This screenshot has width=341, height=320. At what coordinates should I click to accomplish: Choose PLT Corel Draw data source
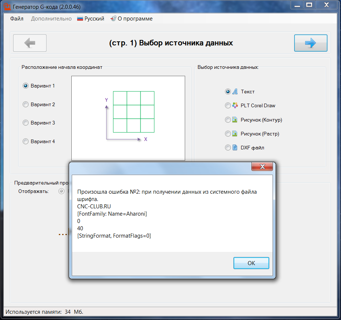tap(228, 105)
